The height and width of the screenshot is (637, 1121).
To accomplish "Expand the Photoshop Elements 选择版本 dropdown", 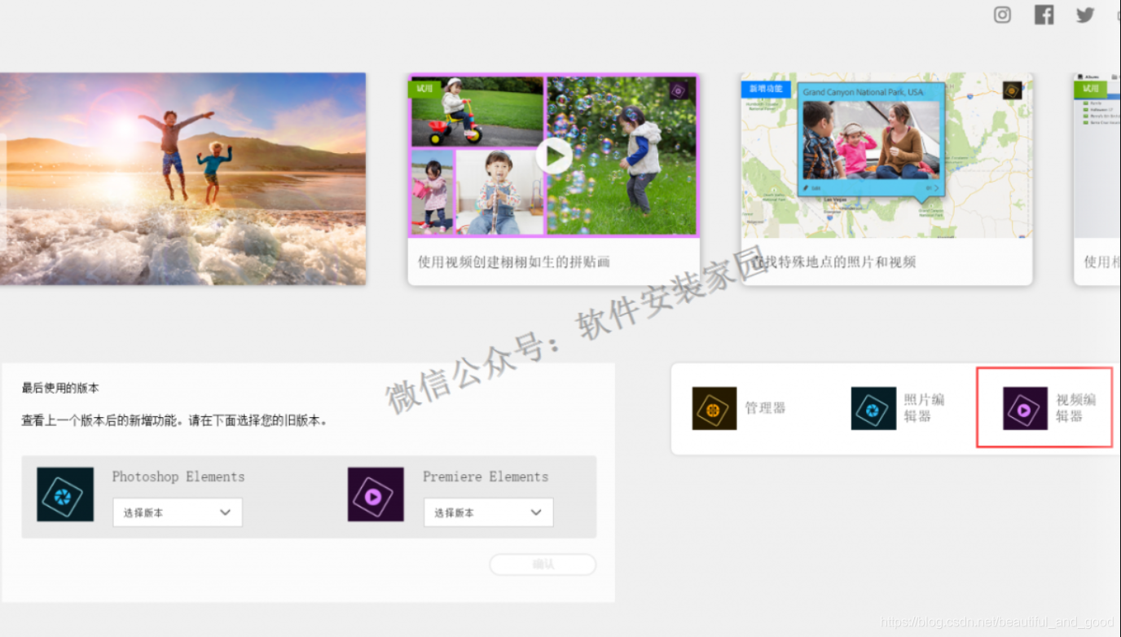I will pyautogui.click(x=178, y=512).
